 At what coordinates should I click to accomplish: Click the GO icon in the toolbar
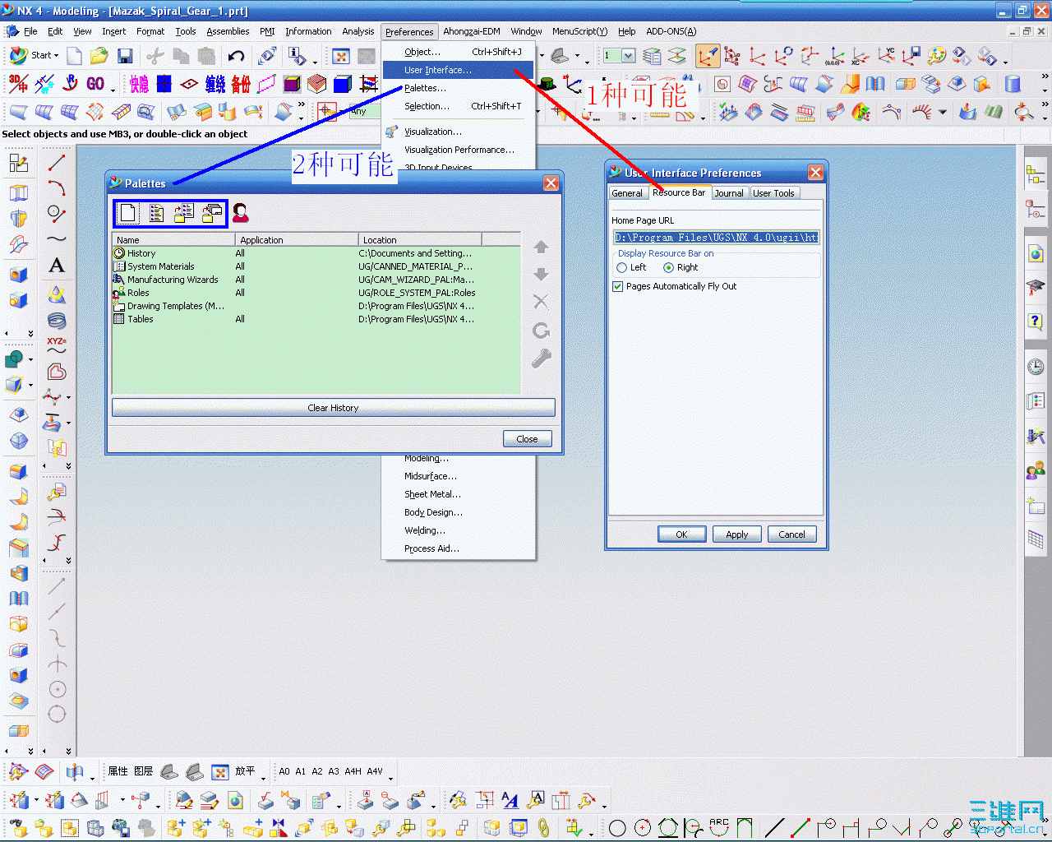pos(95,84)
